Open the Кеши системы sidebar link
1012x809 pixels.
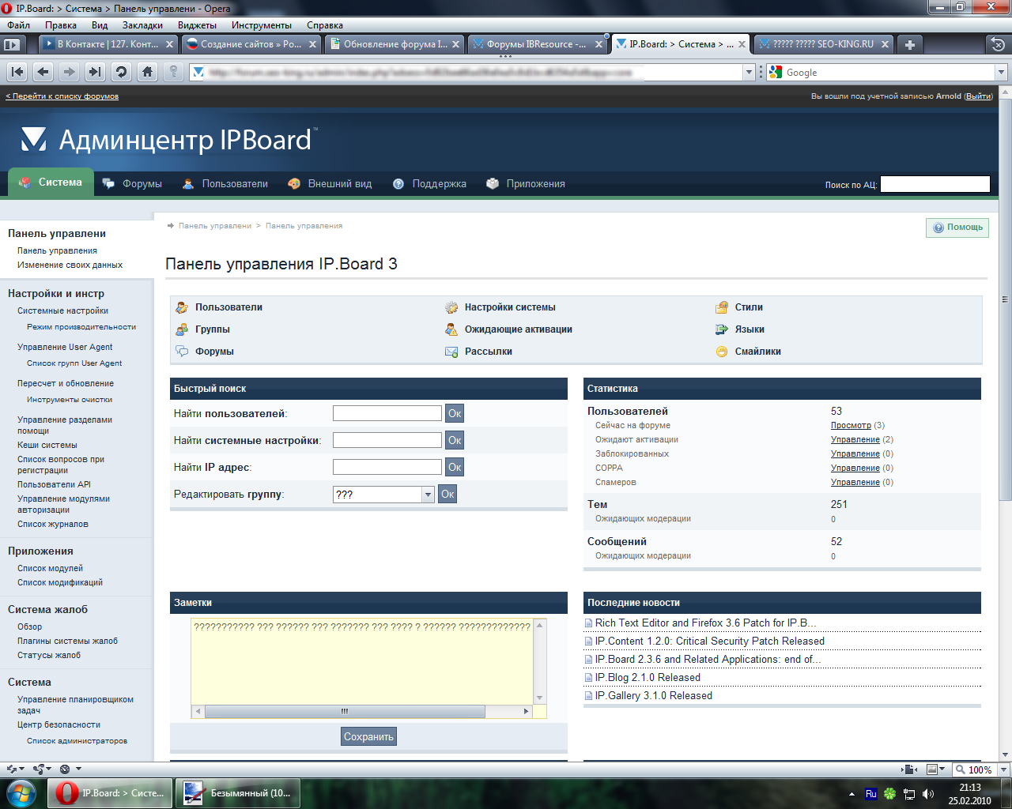47,445
